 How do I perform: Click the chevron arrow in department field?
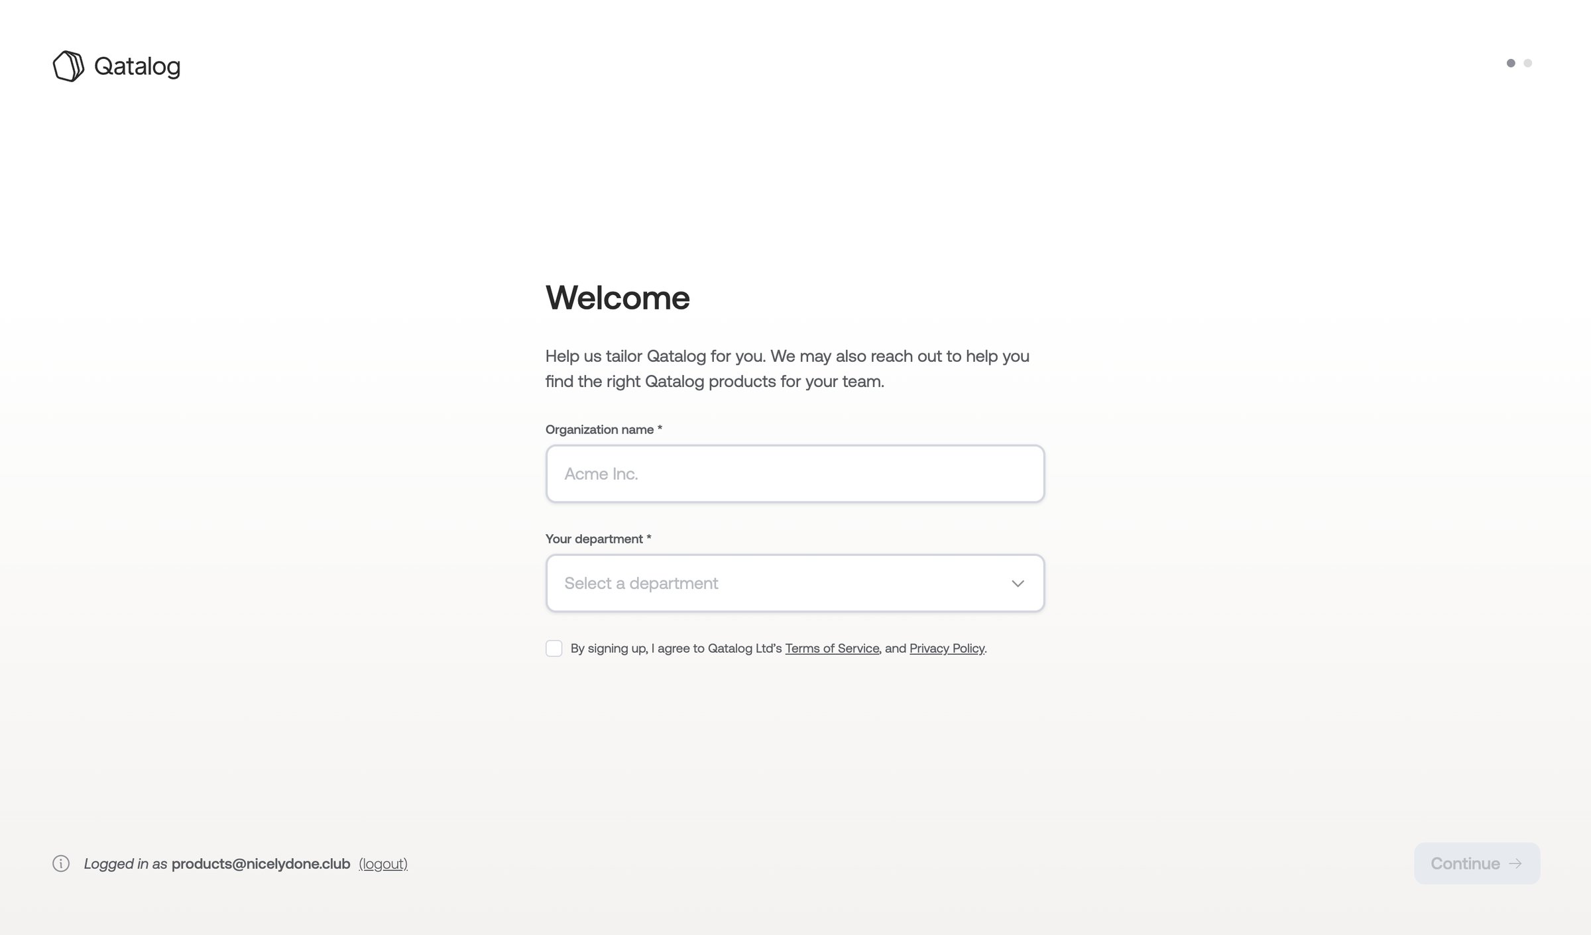click(x=1018, y=583)
